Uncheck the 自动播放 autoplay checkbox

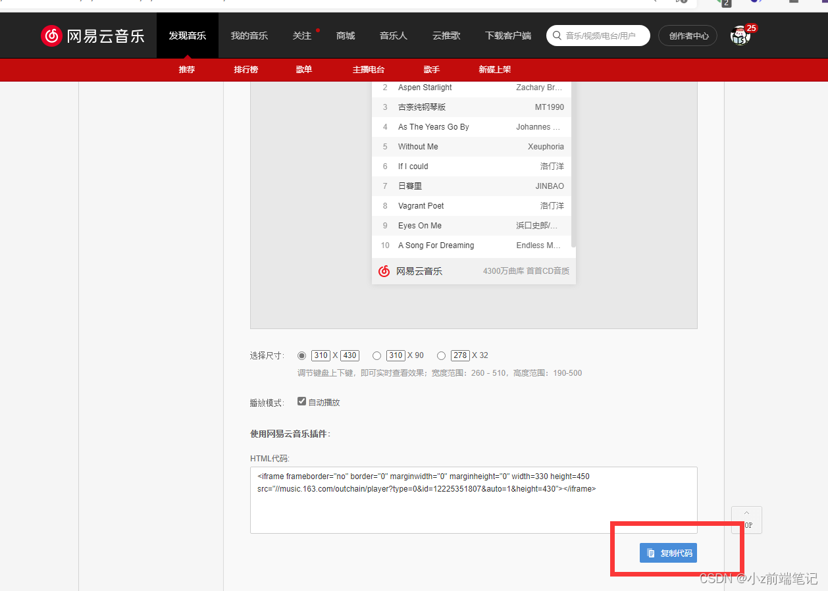[x=301, y=400]
